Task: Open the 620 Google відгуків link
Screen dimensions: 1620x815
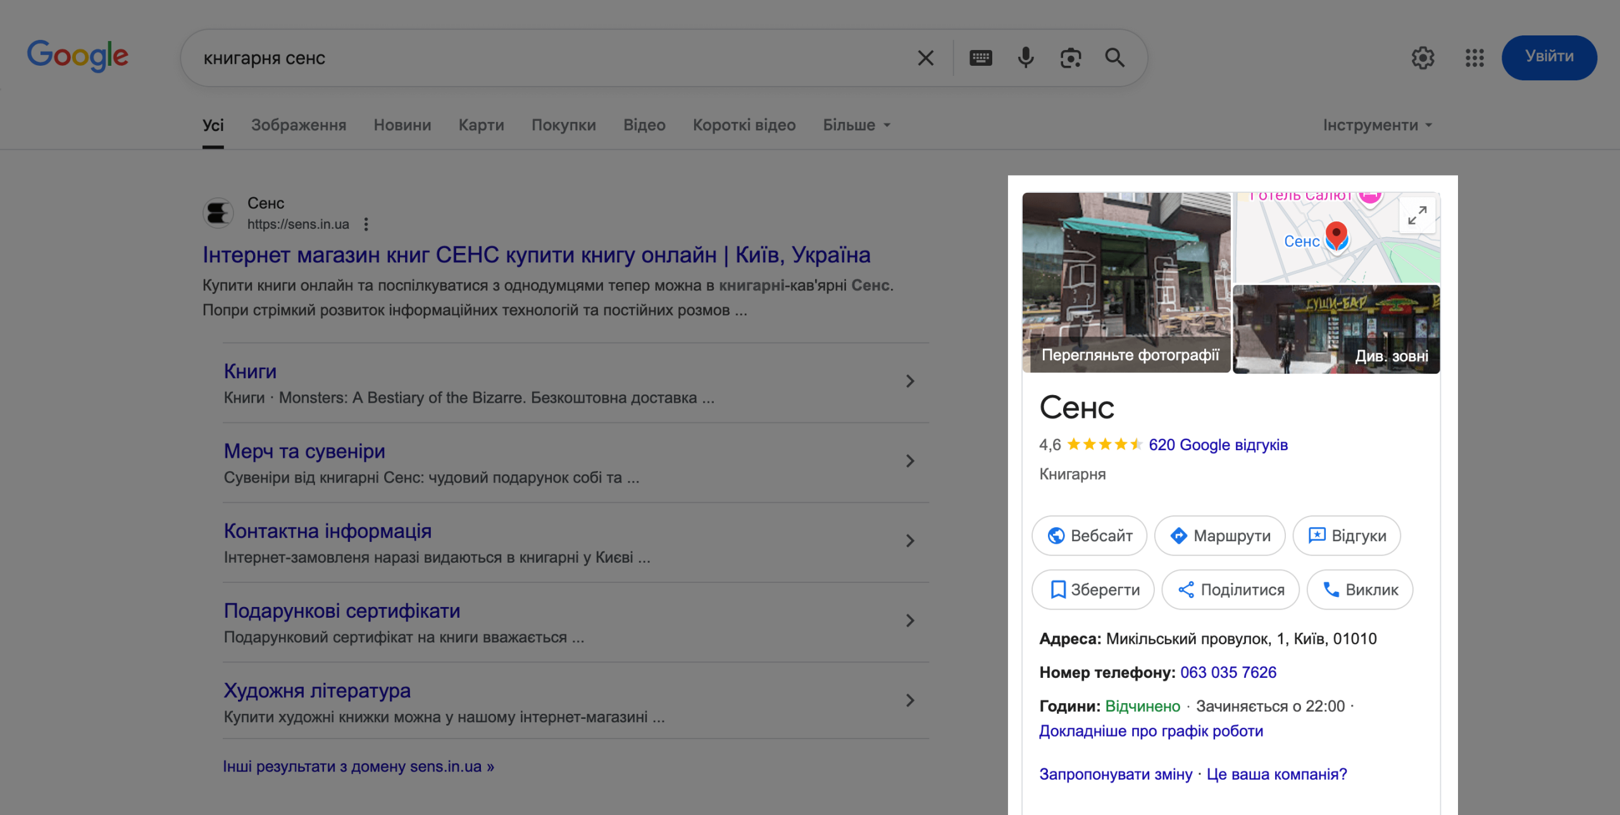Action: coord(1218,444)
